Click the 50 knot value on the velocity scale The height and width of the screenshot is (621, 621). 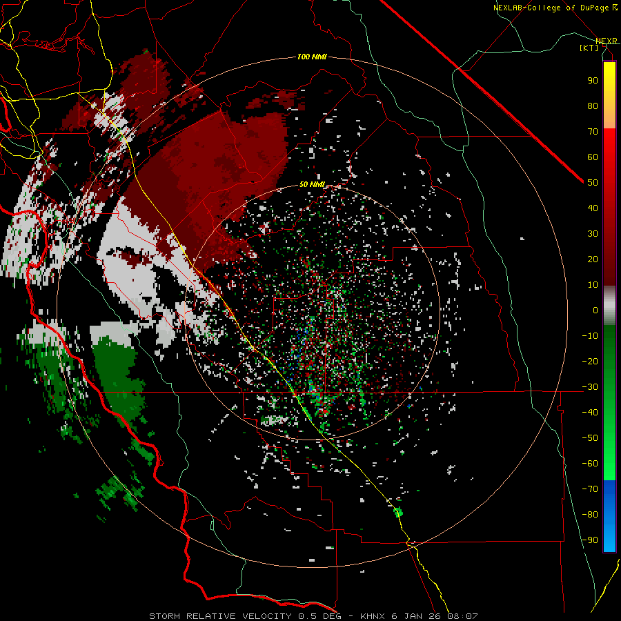tap(593, 183)
